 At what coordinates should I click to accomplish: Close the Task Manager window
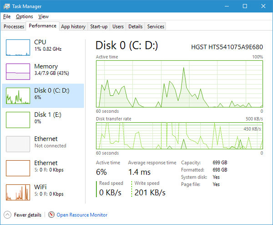pos(263,6)
